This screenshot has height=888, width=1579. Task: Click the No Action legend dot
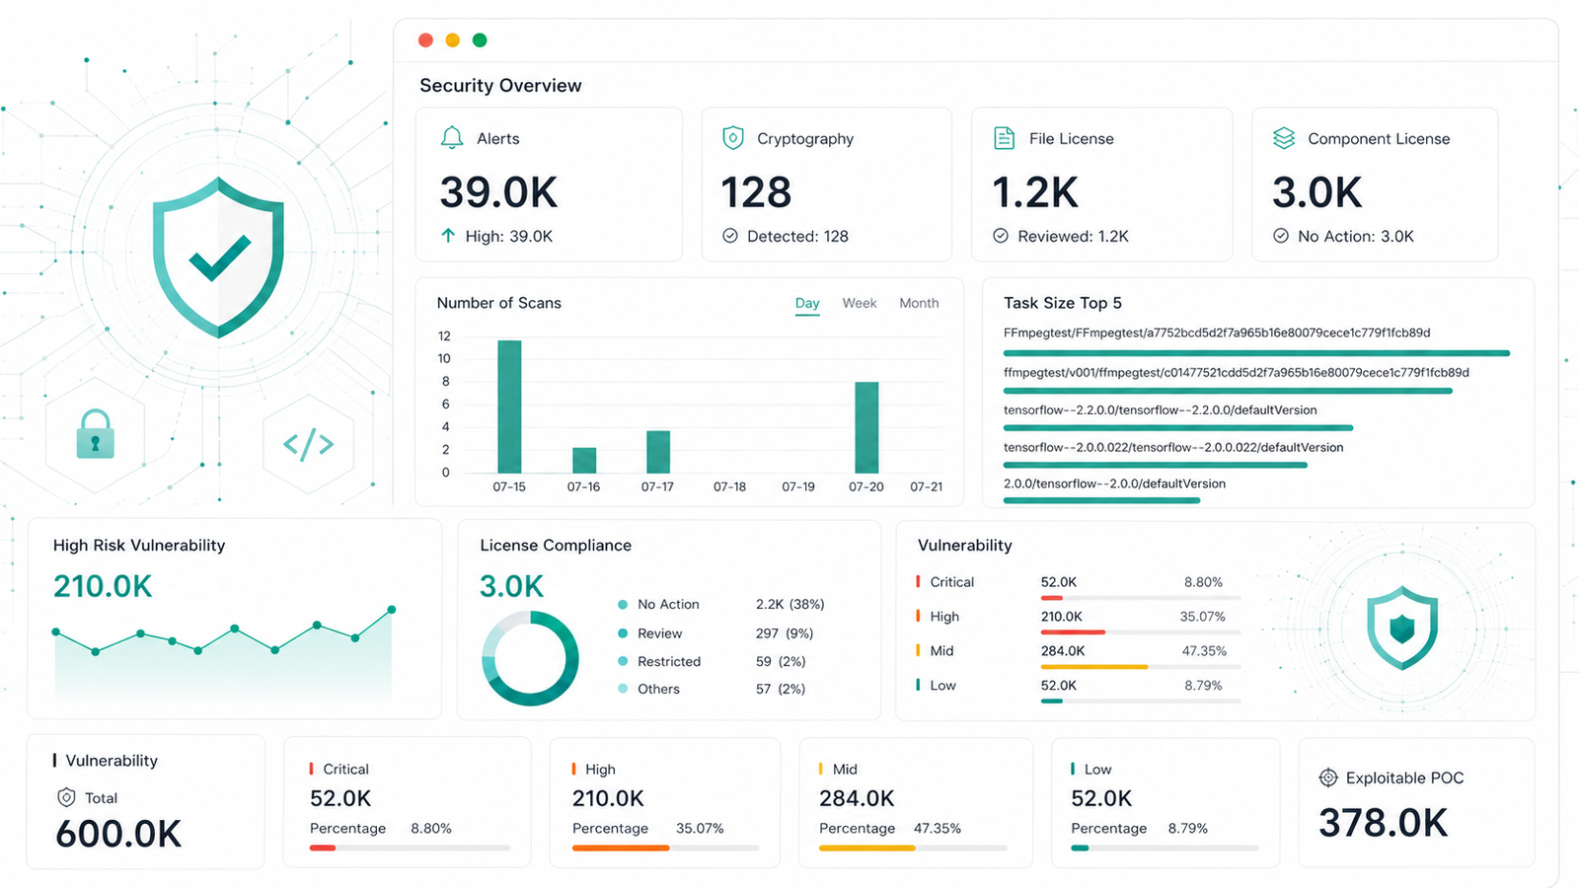(623, 605)
